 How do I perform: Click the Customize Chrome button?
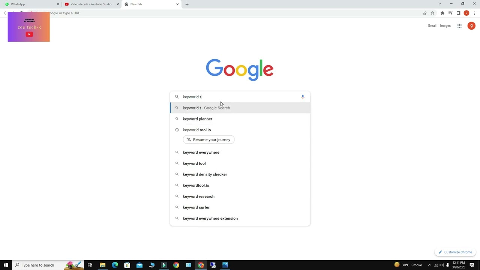[x=455, y=252]
